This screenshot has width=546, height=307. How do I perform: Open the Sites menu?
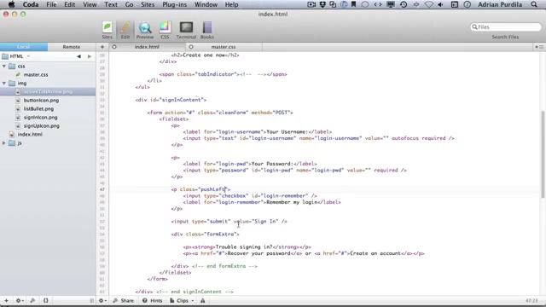(148, 4)
